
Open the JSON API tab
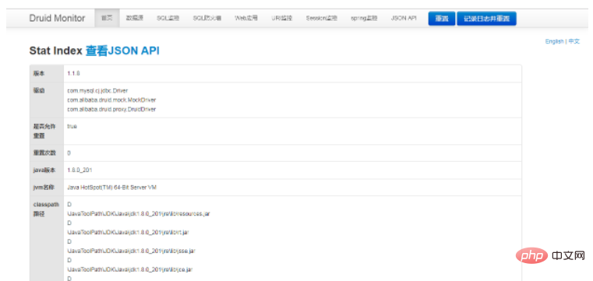click(x=404, y=18)
